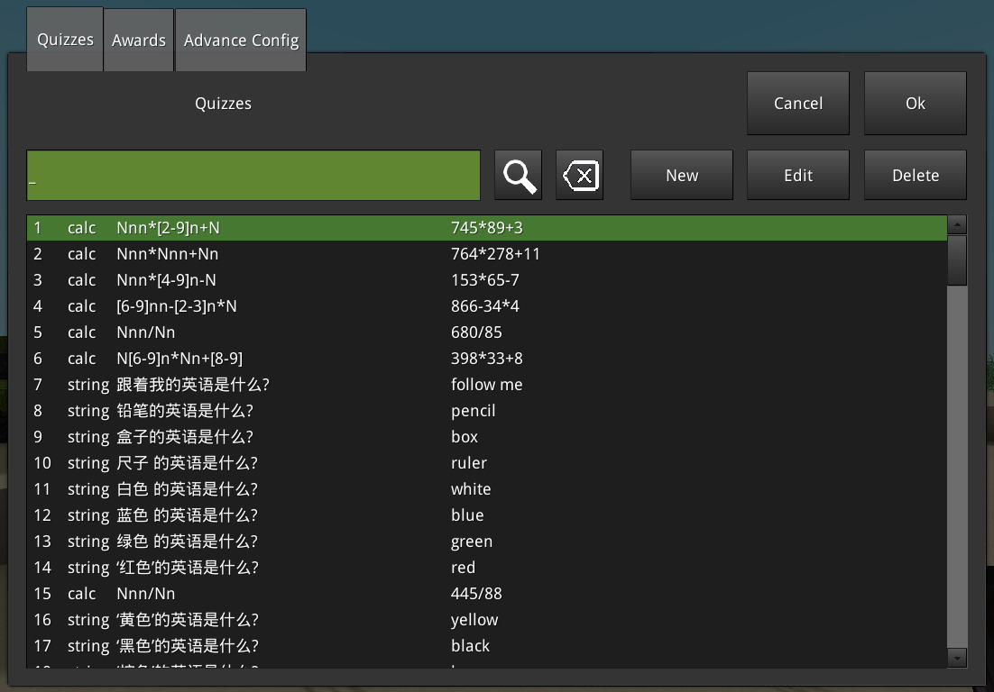Delete the selected quiz

tap(915, 175)
